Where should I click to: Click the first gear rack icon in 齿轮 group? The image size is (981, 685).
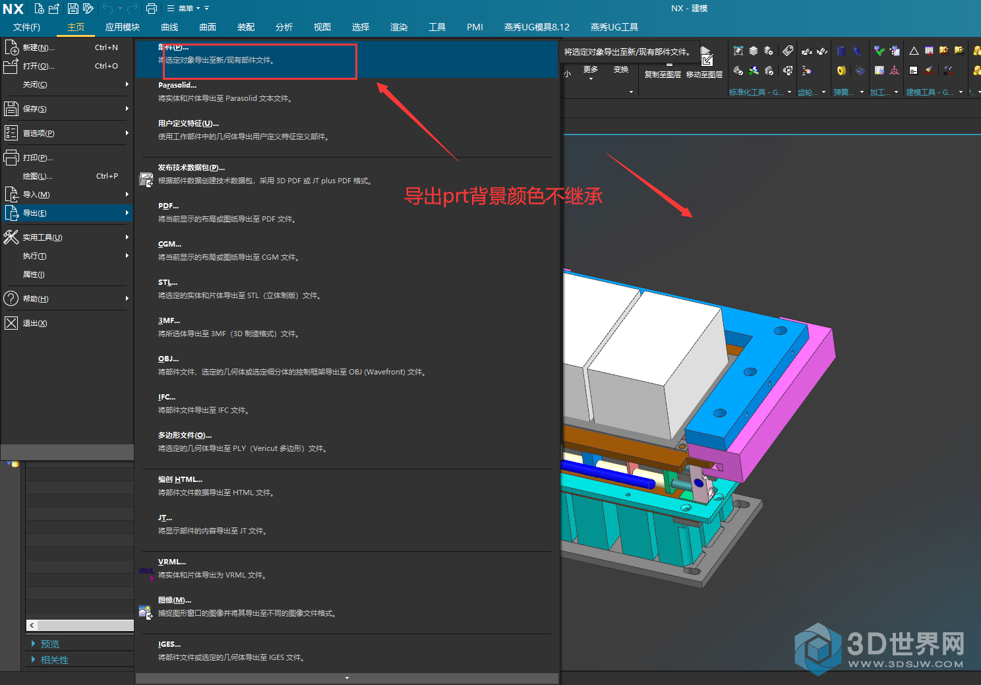pyautogui.click(x=806, y=51)
